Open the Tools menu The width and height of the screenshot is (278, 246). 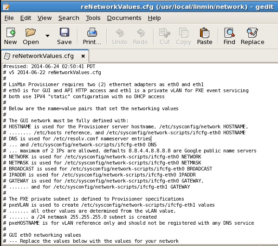93,18
